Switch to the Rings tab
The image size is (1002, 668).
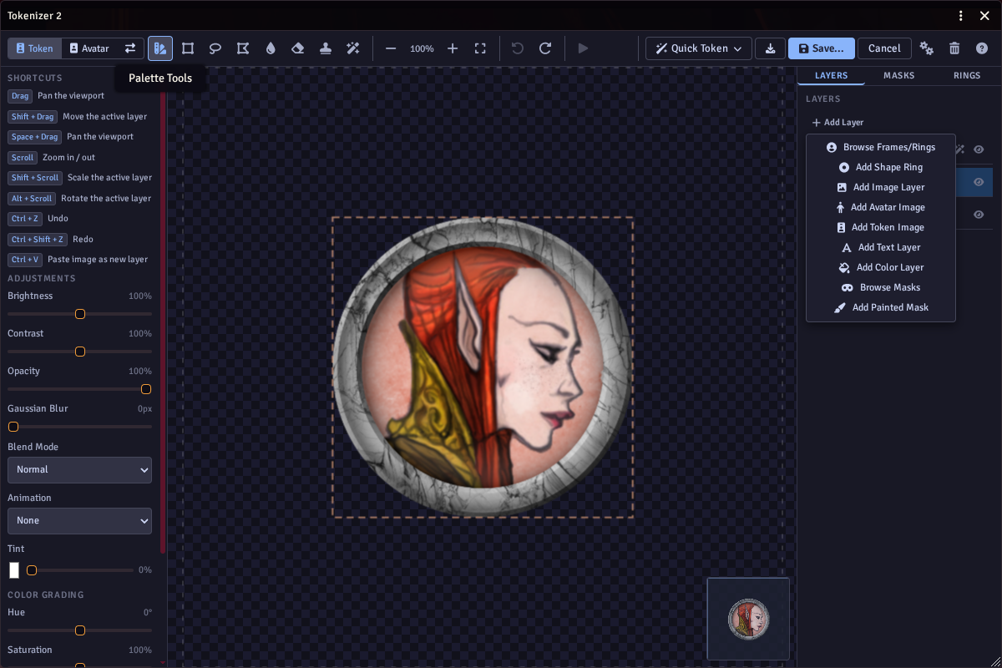click(967, 75)
